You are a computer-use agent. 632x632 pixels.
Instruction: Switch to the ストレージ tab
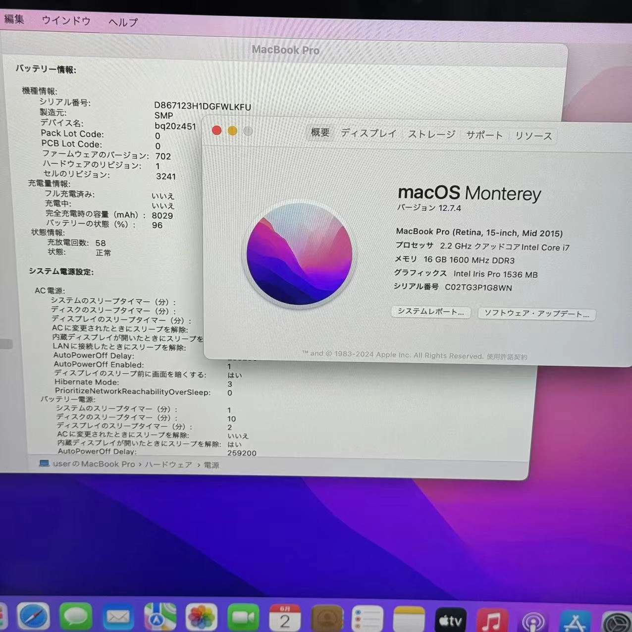tap(430, 134)
